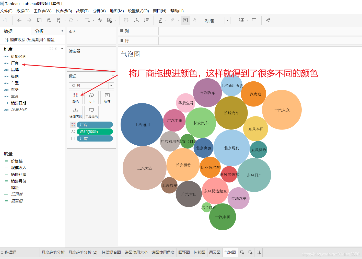Click the 颜色 marks button
This screenshot has width=362, height=259.
76,97
